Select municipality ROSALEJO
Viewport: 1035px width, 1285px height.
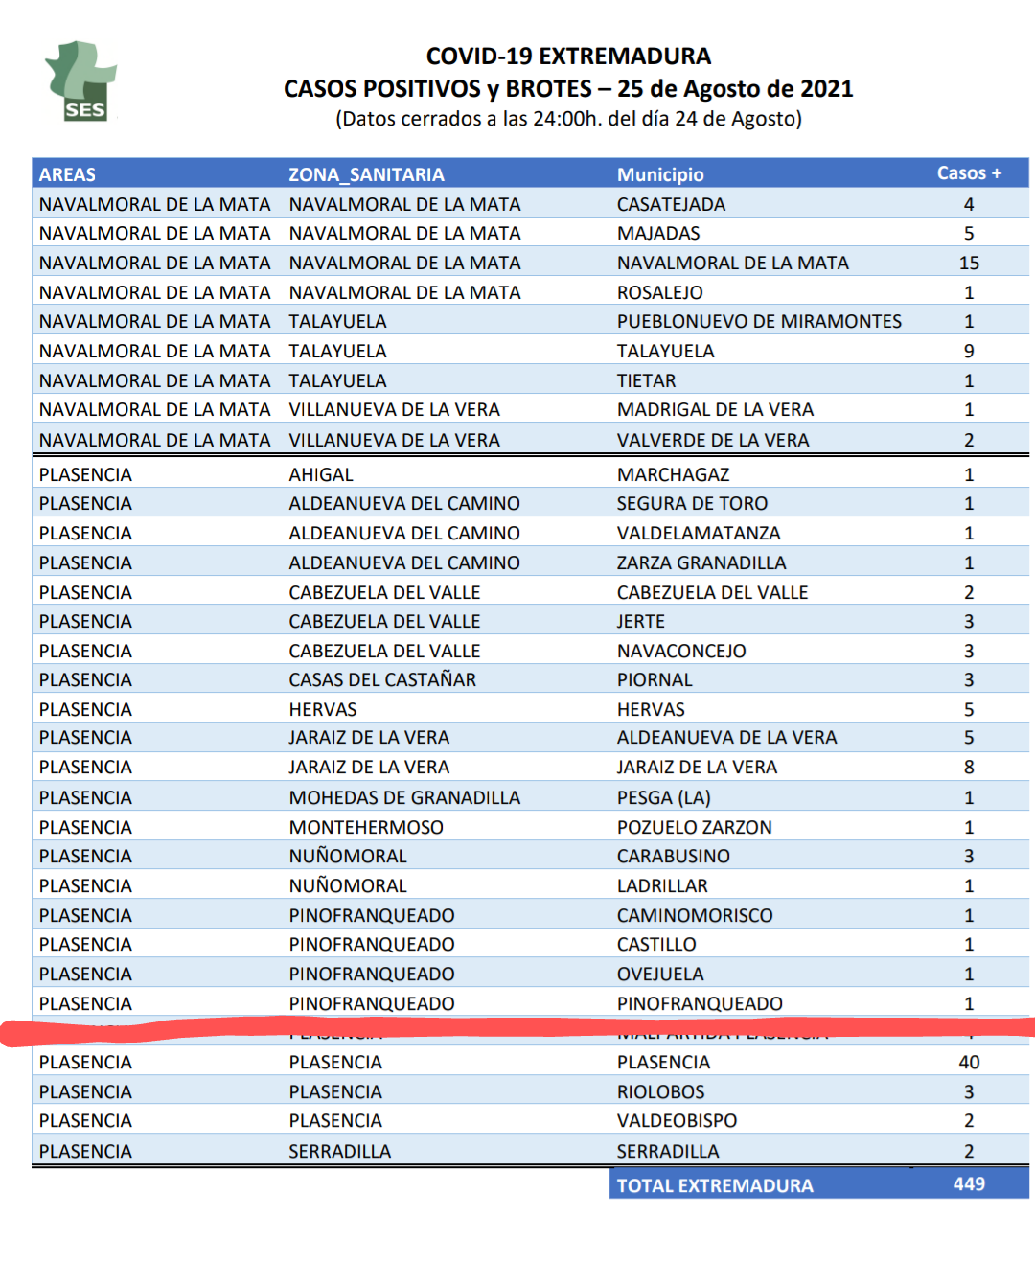(x=659, y=292)
